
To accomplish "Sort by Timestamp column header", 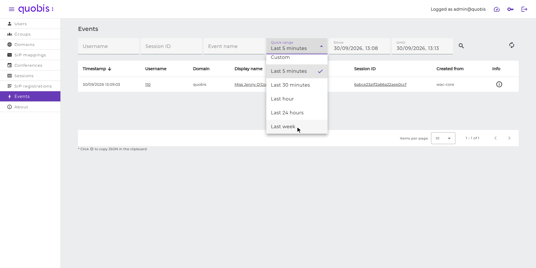I will (97, 69).
